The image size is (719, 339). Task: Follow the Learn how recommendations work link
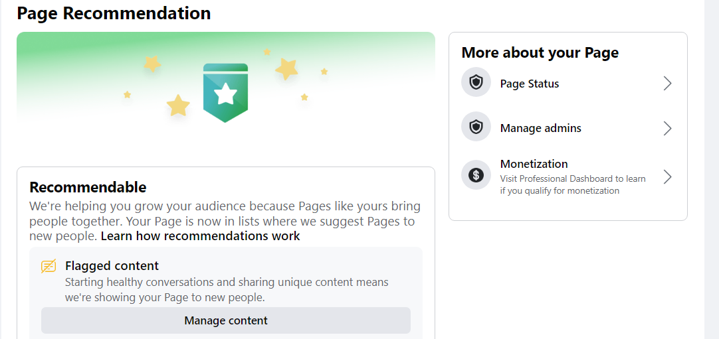[201, 236]
